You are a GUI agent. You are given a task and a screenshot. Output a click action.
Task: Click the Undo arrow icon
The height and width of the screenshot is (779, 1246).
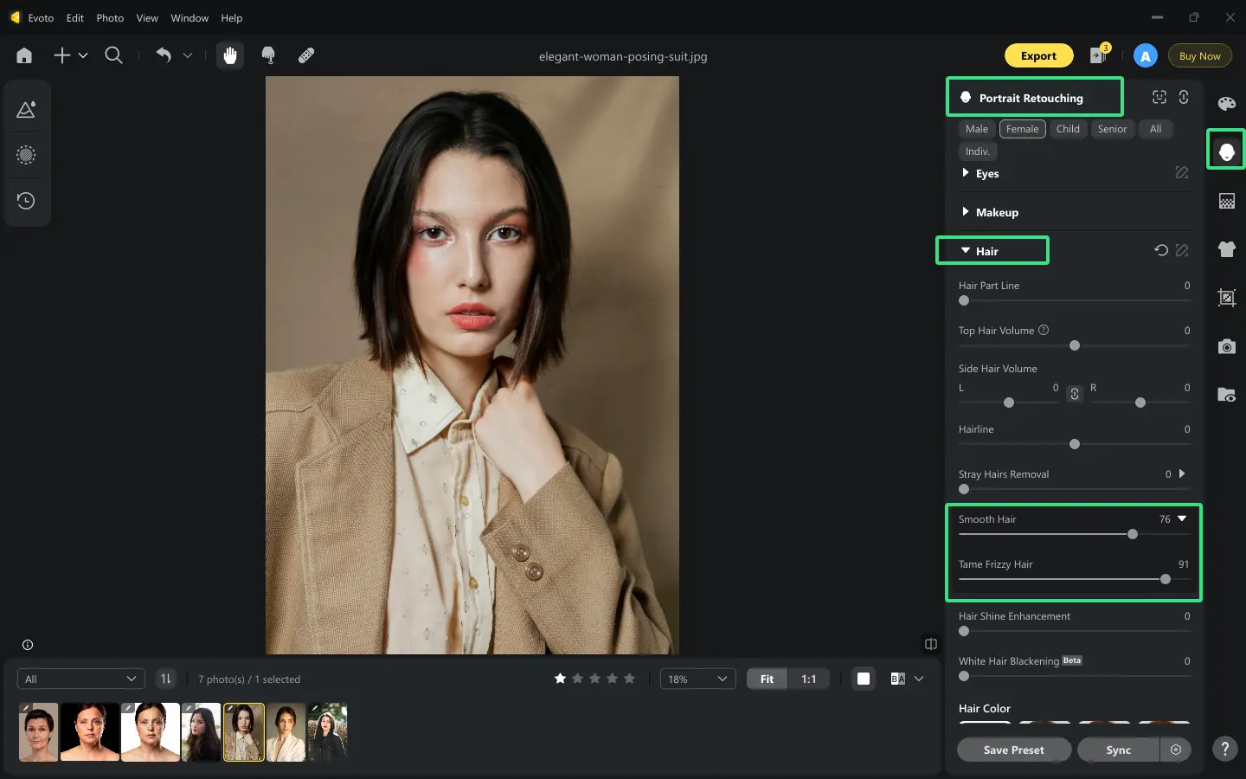tap(164, 55)
